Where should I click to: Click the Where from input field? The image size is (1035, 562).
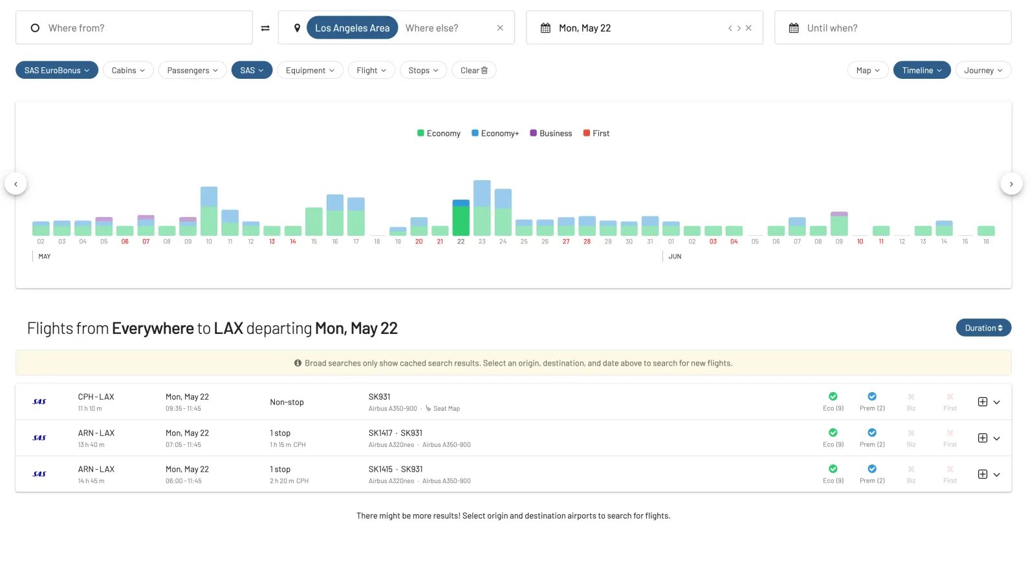pos(134,28)
